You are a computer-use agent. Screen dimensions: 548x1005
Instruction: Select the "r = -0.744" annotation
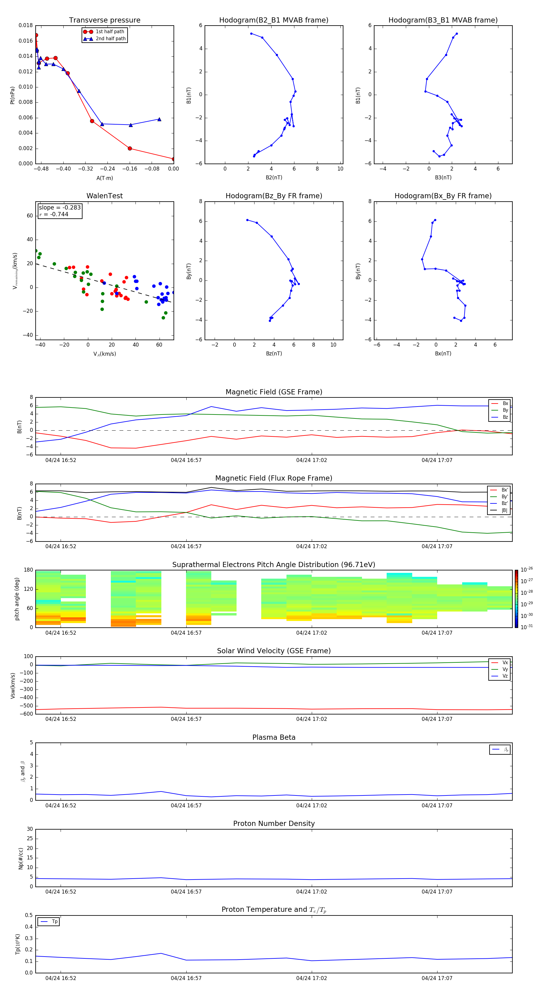click(54, 214)
